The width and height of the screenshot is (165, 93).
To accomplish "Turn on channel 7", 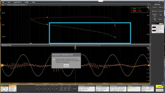I will tap(52, 88).
